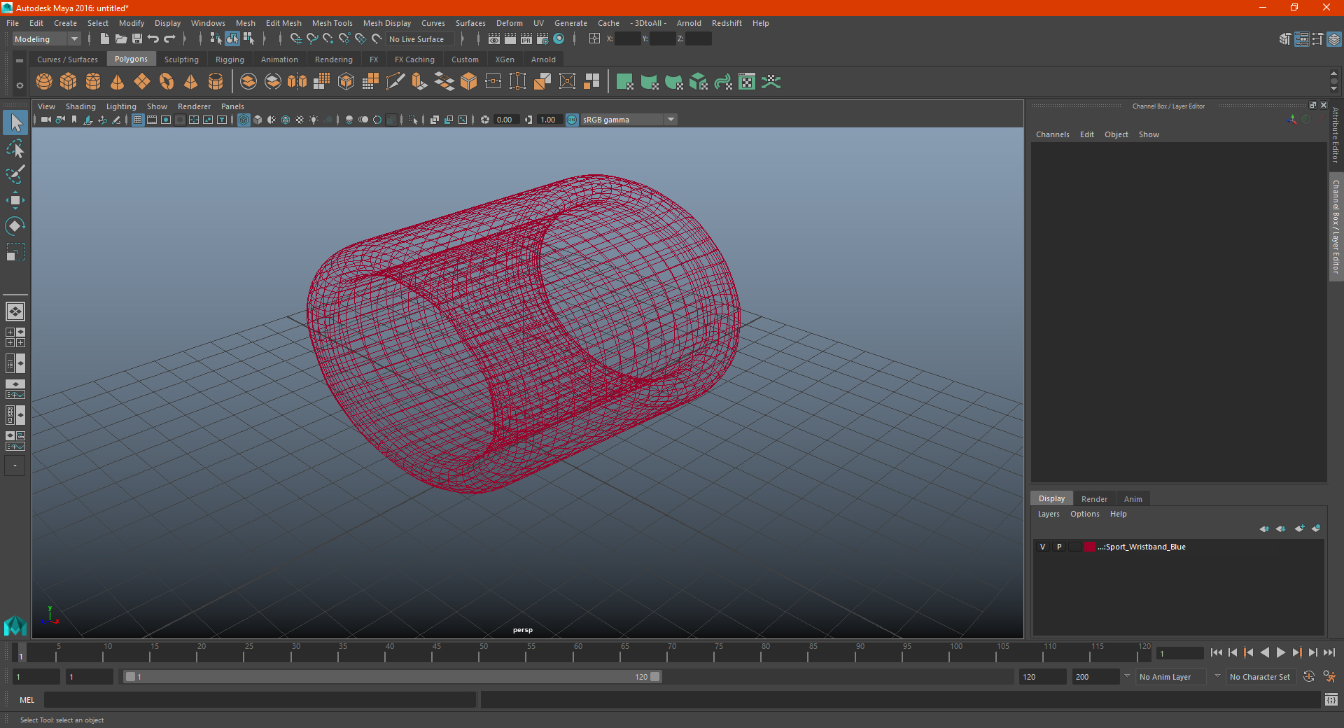This screenshot has width=1344, height=728.
Task: Save the scene with the floppy icon
Action: pos(137,39)
